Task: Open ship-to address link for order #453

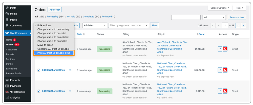Action: pyautogui.click(x=172, y=68)
